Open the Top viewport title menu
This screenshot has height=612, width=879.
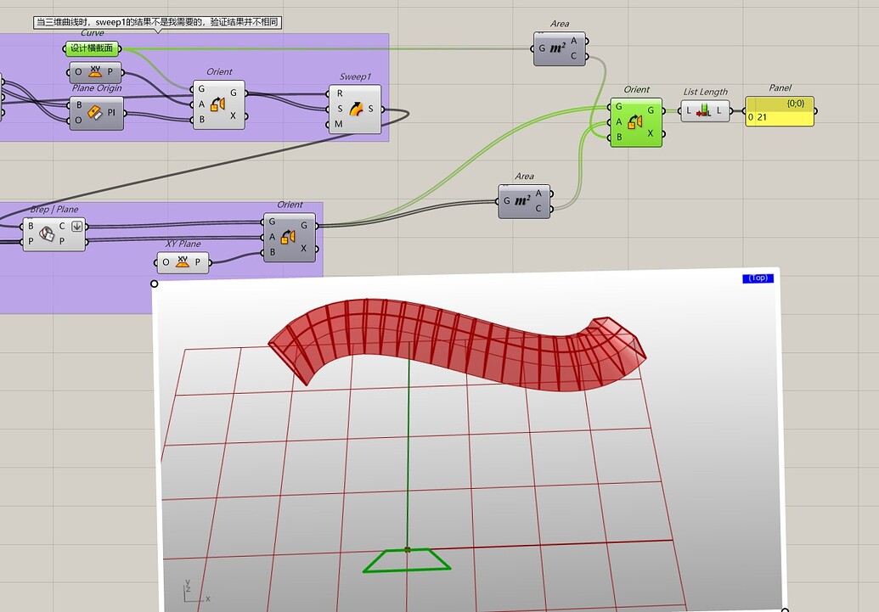757,278
